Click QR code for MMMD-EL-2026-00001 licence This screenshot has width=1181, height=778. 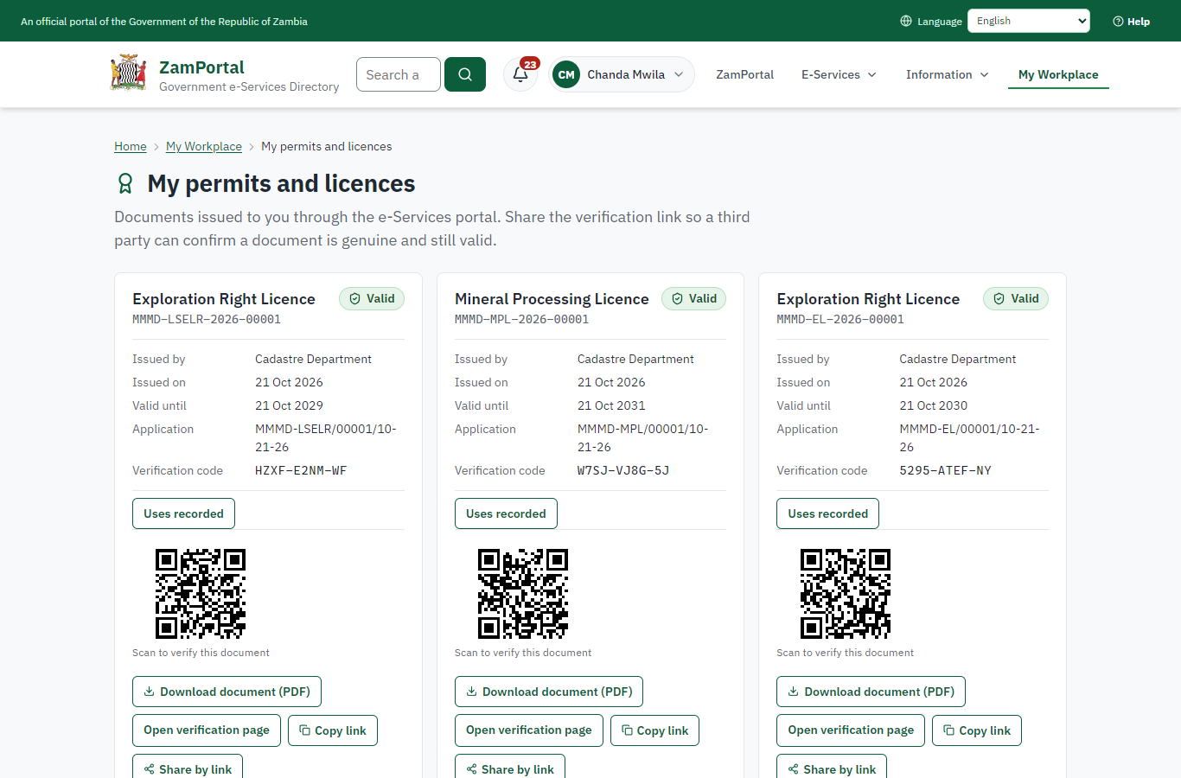click(x=846, y=594)
